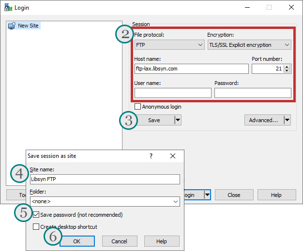Image resolution: width=303 pixels, height=251 pixels.
Task: Minimize the Login window
Action: click(x=247, y=8)
